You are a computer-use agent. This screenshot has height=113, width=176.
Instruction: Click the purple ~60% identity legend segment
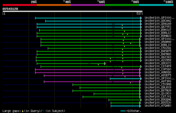point(88,5)
